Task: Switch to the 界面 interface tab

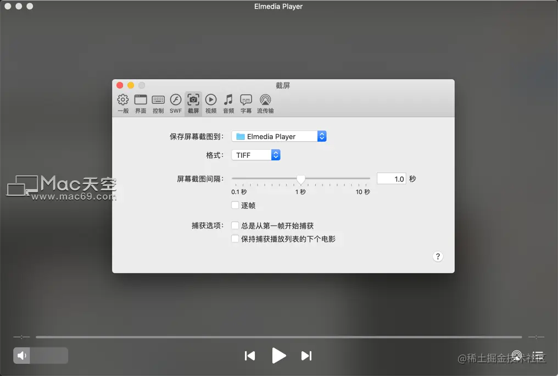Action: 141,103
